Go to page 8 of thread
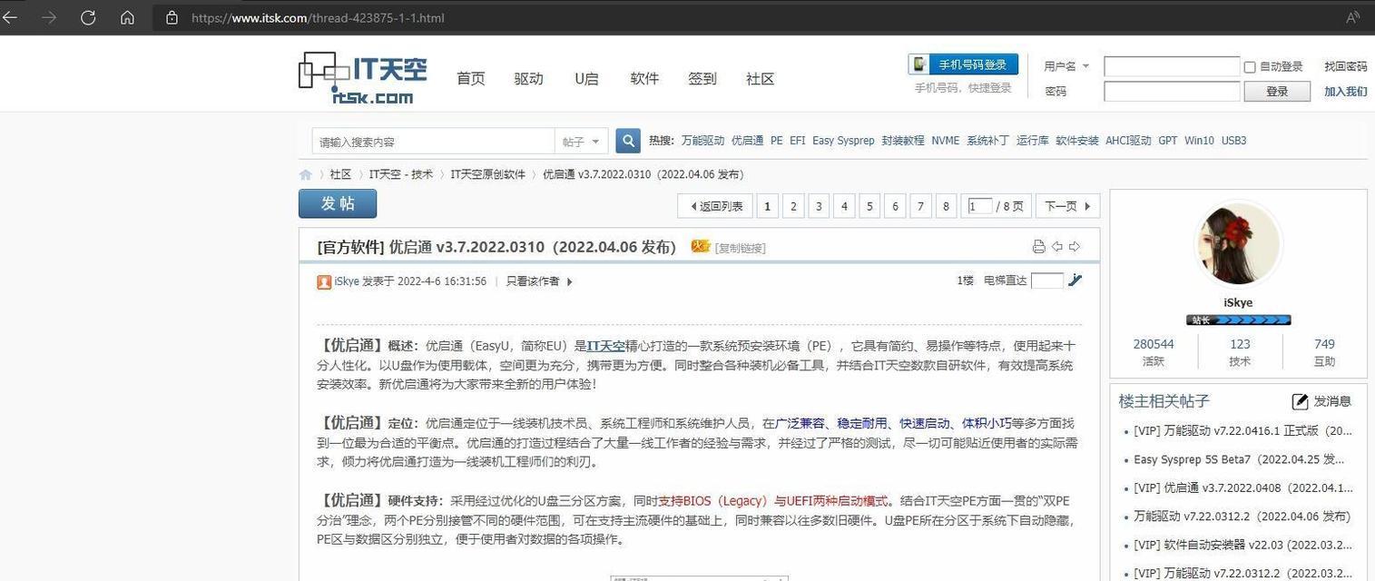 946,206
